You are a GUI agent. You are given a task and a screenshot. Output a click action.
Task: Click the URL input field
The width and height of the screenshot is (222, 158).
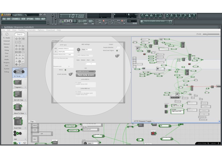[x=66, y=49]
